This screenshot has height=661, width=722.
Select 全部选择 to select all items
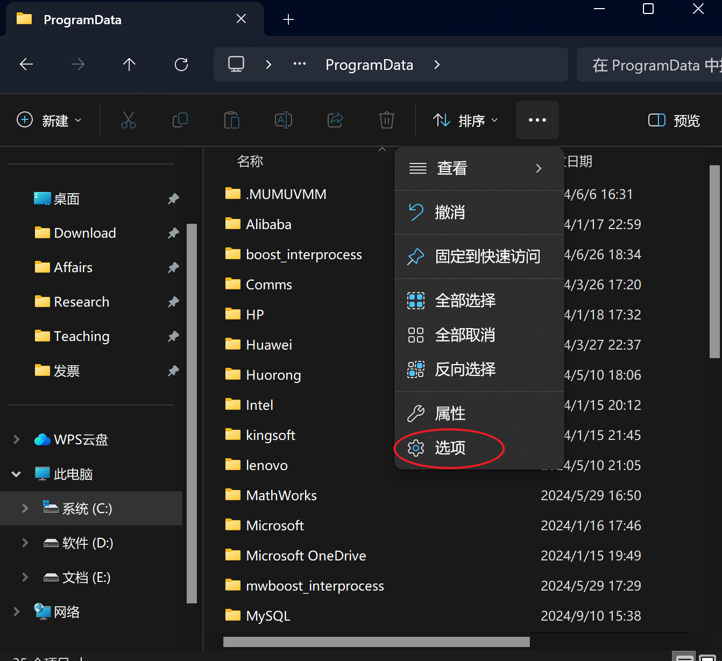(x=465, y=300)
